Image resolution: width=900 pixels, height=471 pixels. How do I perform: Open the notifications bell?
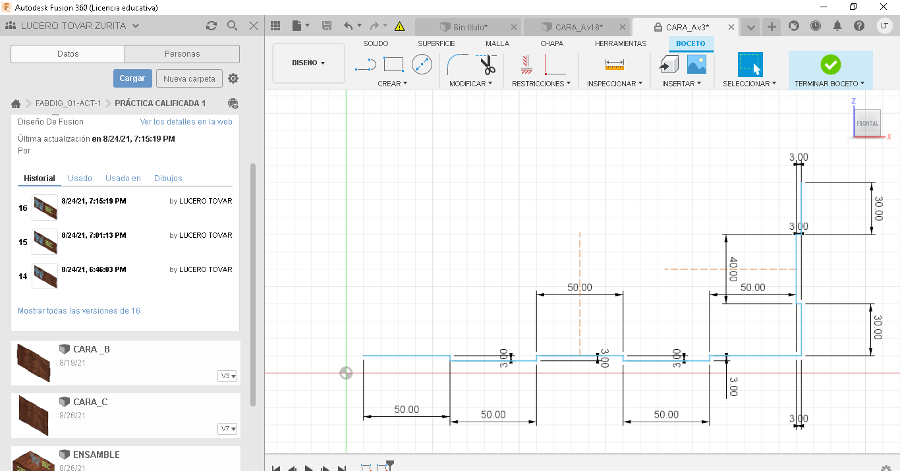point(837,26)
